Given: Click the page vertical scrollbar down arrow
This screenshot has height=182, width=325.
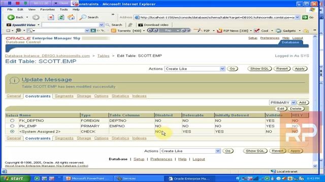Looking at the screenshot, I should 315,166.
